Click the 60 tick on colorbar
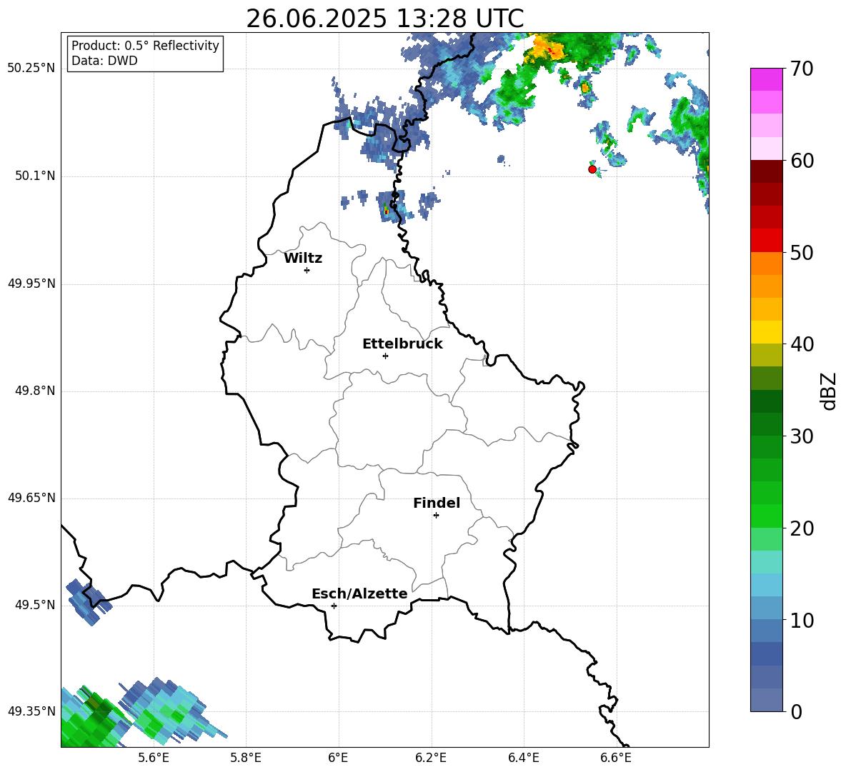 [x=802, y=161]
